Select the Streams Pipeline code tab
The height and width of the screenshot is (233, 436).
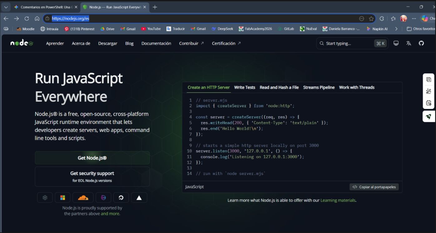[x=319, y=87]
